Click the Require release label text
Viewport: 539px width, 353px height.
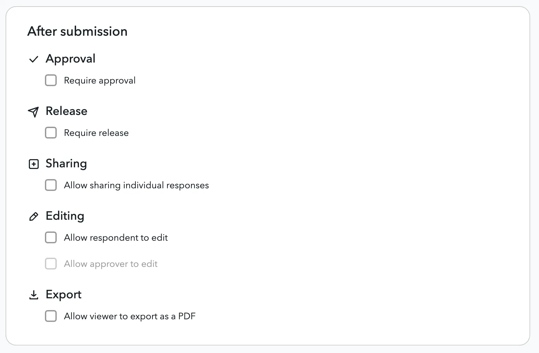coord(96,133)
